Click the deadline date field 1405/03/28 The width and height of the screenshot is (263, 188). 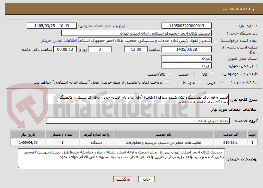coord(186,49)
